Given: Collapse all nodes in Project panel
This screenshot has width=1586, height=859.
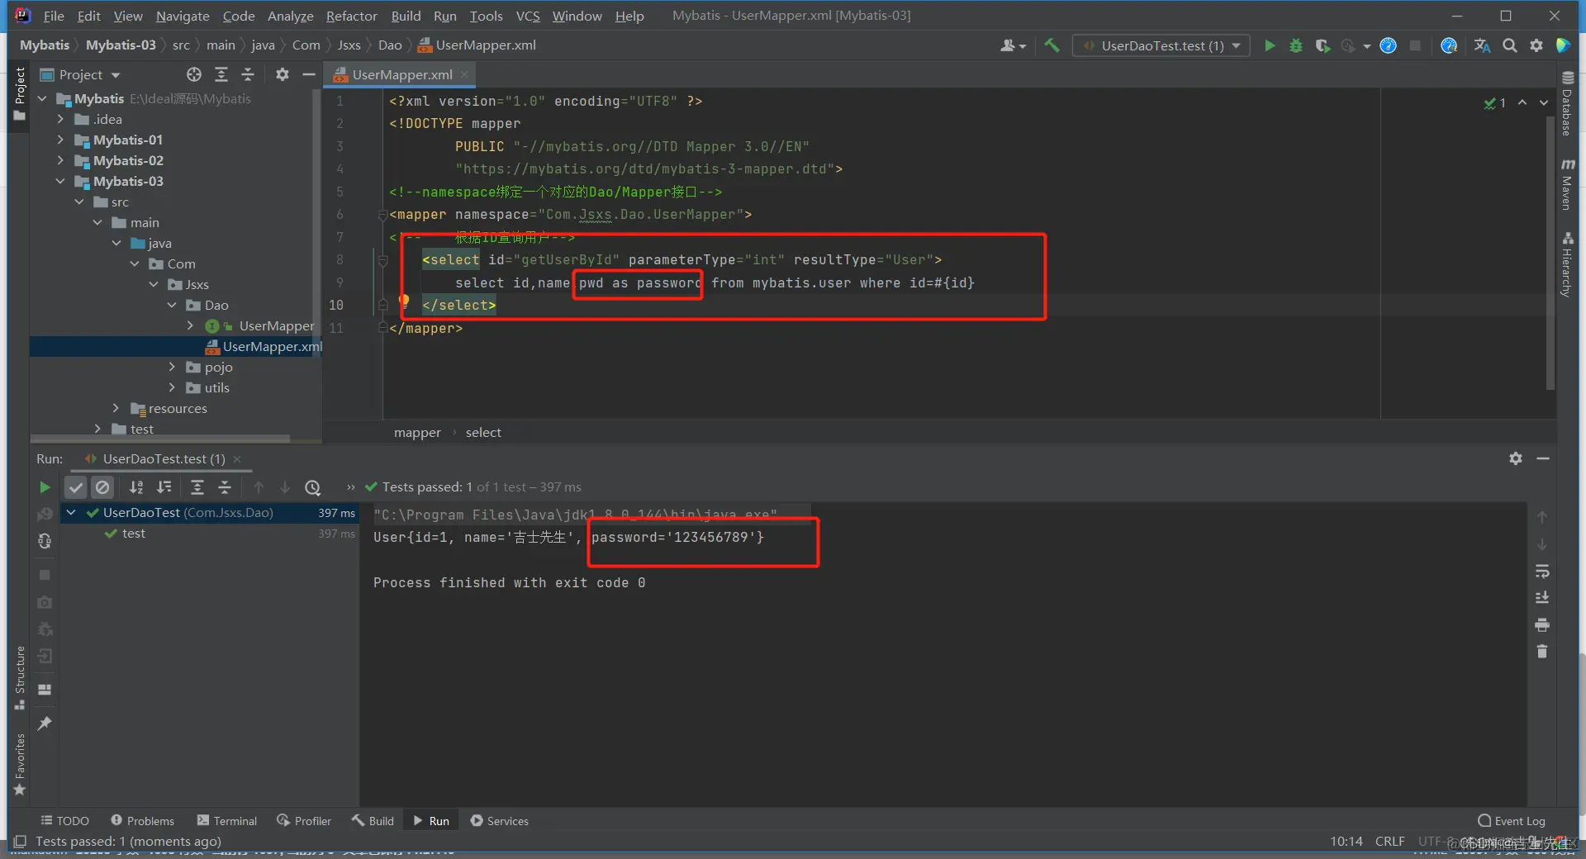Looking at the screenshot, I should pyautogui.click(x=248, y=74).
